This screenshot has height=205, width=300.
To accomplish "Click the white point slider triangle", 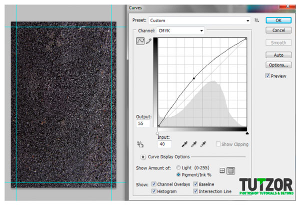I will click(x=157, y=133).
